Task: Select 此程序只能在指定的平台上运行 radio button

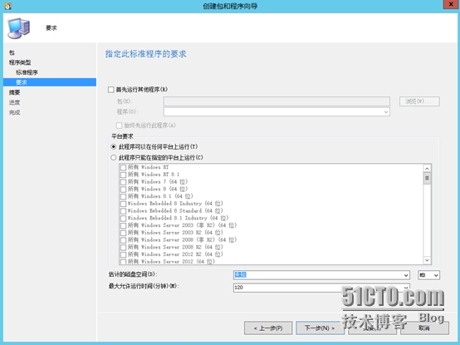Action: click(x=114, y=158)
